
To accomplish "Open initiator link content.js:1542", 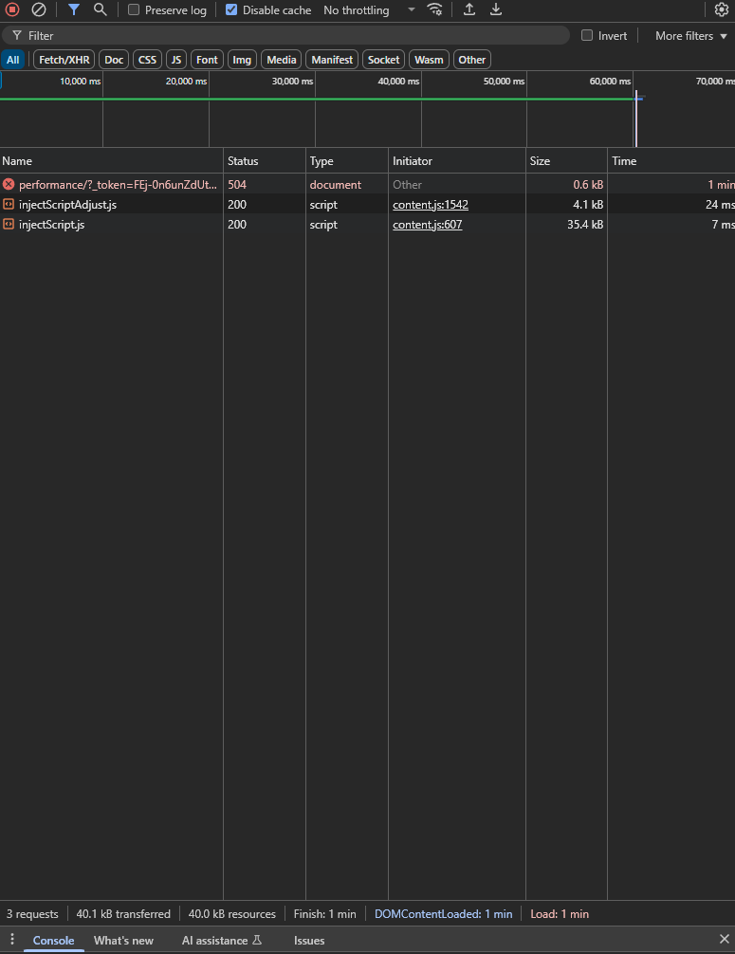I will click(x=431, y=205).
